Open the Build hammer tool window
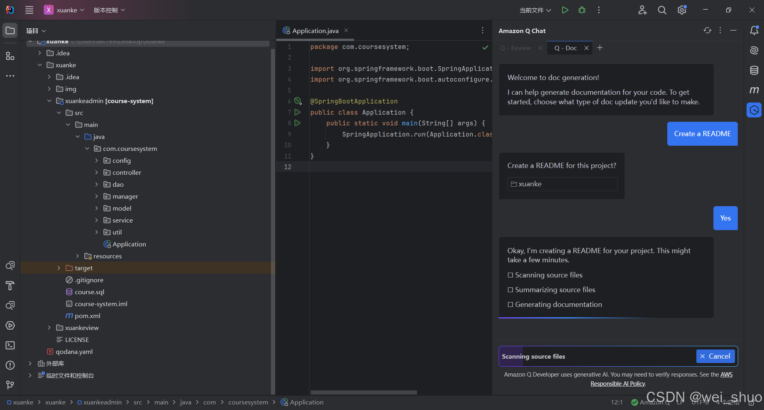The width and height of the screenshot is (764, 410). point(10,285)
